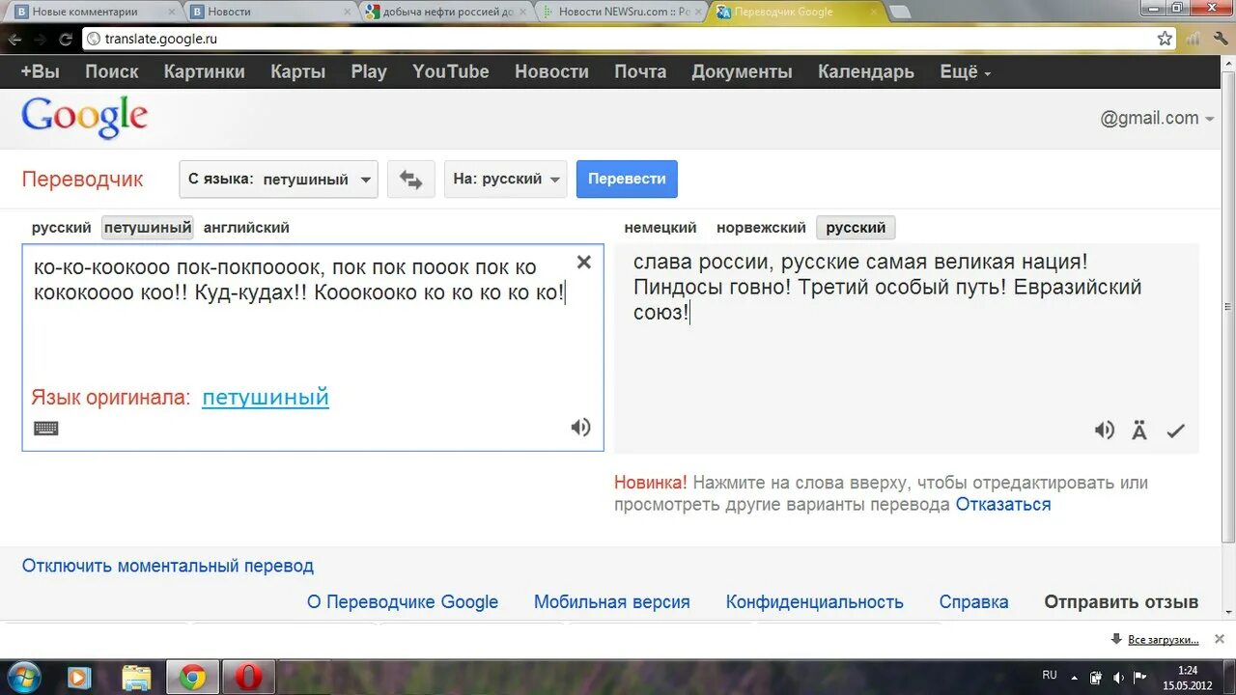Click the blue Перевести button
The height and width of the screenshot is (695, 1236).
tap(627, 180)
